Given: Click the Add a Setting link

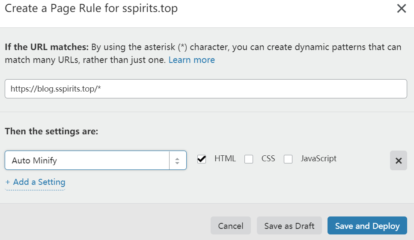Looking at the screenshot, I should pos(39,182).
